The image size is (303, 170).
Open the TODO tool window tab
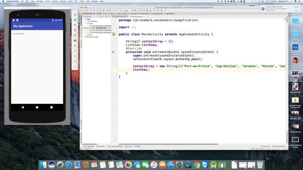[x=137, y=146]
